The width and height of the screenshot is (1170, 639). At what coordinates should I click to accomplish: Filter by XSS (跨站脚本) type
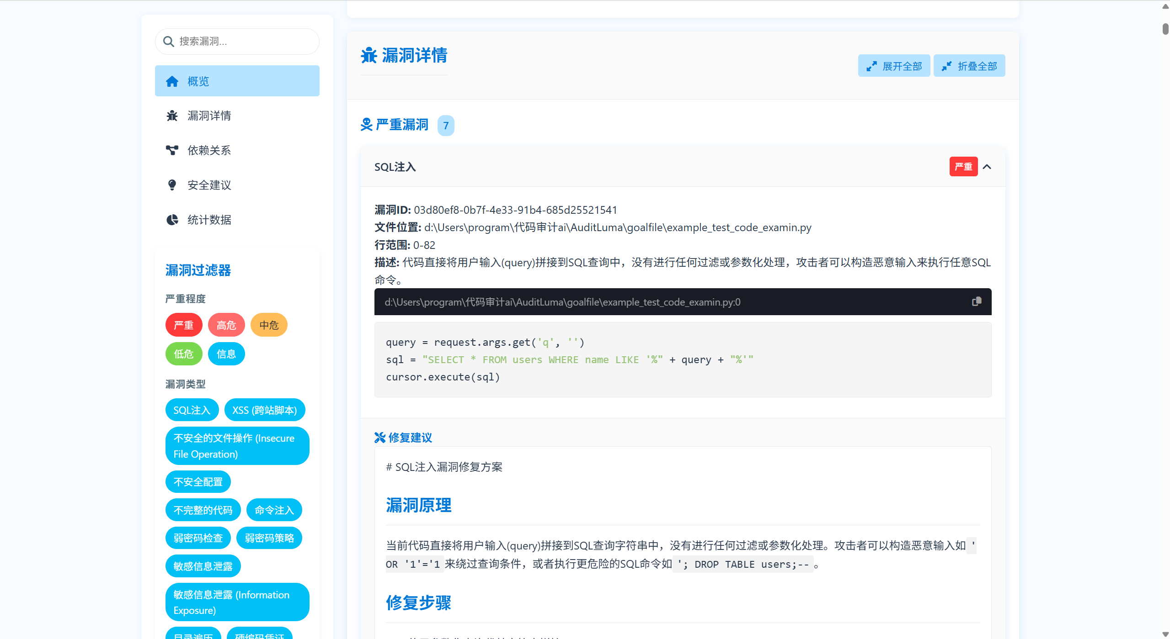(265, 410)
